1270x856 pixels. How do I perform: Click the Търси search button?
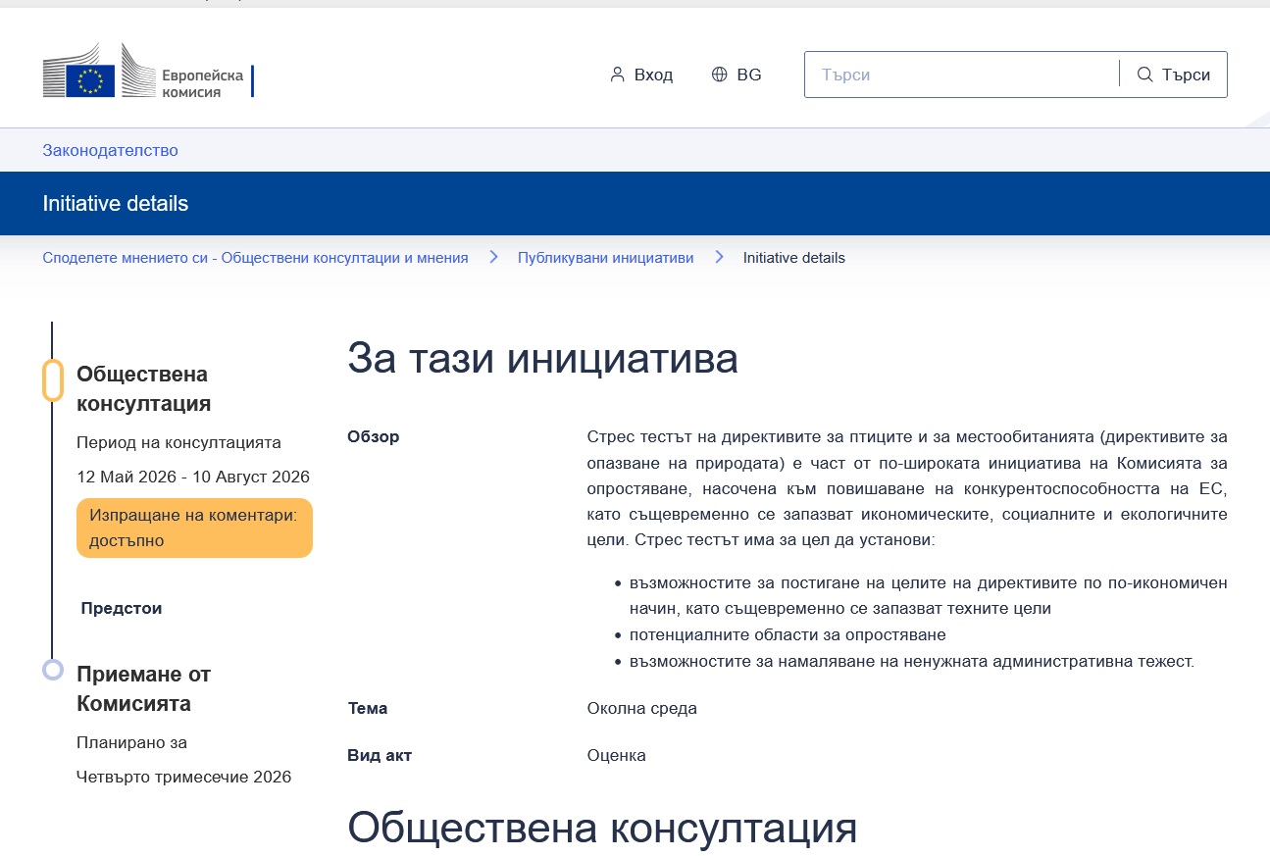pyautogui.click(x=1173, y=75)
